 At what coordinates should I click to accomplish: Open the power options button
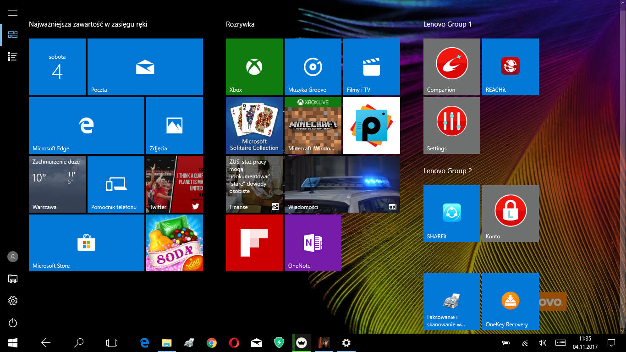pyautogui.click(x=13, y=323)
